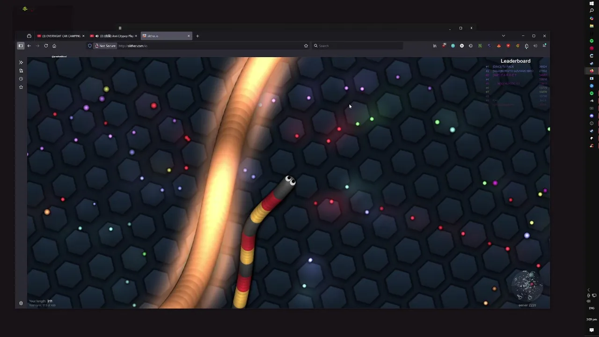This screenshot has width=599, height=337.
Task: Open the AI chatbot sidebar sparkle icon
Action: [21, 62]
